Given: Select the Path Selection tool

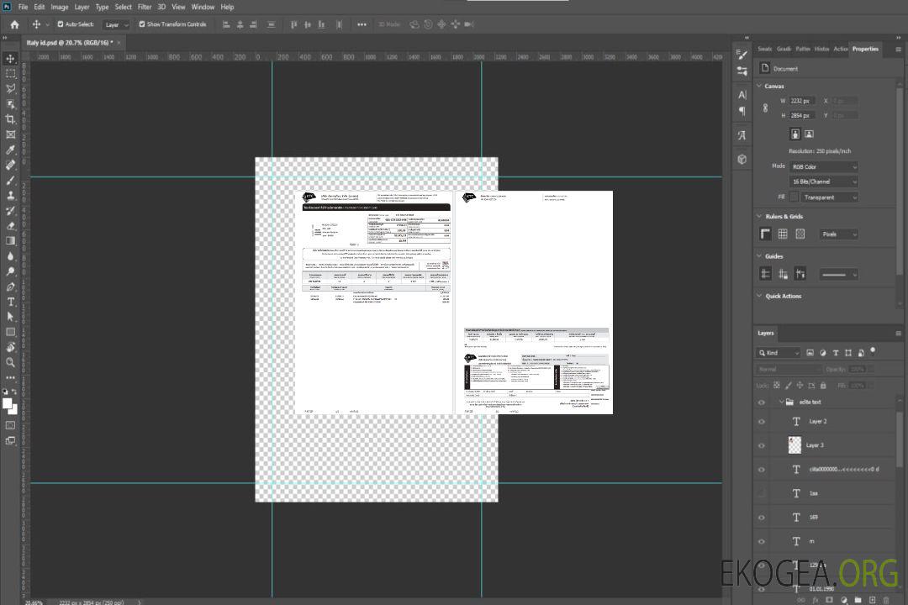Looking at the screenshot, I should [10, 317].
